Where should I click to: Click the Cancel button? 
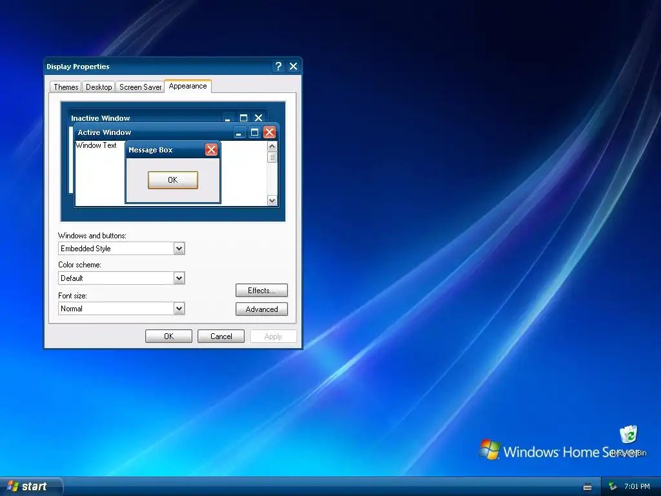pos(221,336)
